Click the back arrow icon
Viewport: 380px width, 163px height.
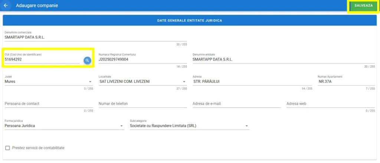pyautogui.click(x=6, y=6)
